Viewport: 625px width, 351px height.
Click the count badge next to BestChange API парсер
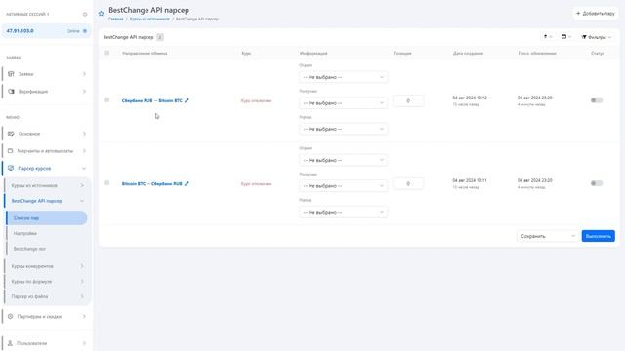click(x=160, y=37)
